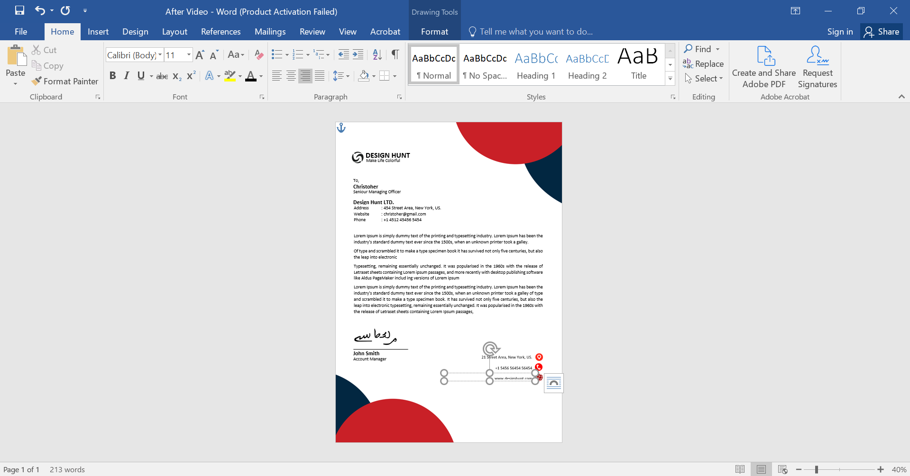Apply center alignment to paragraph

click(x=291, y=75)
